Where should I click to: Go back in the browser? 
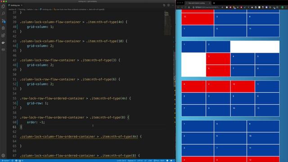[x=178, y=7]
